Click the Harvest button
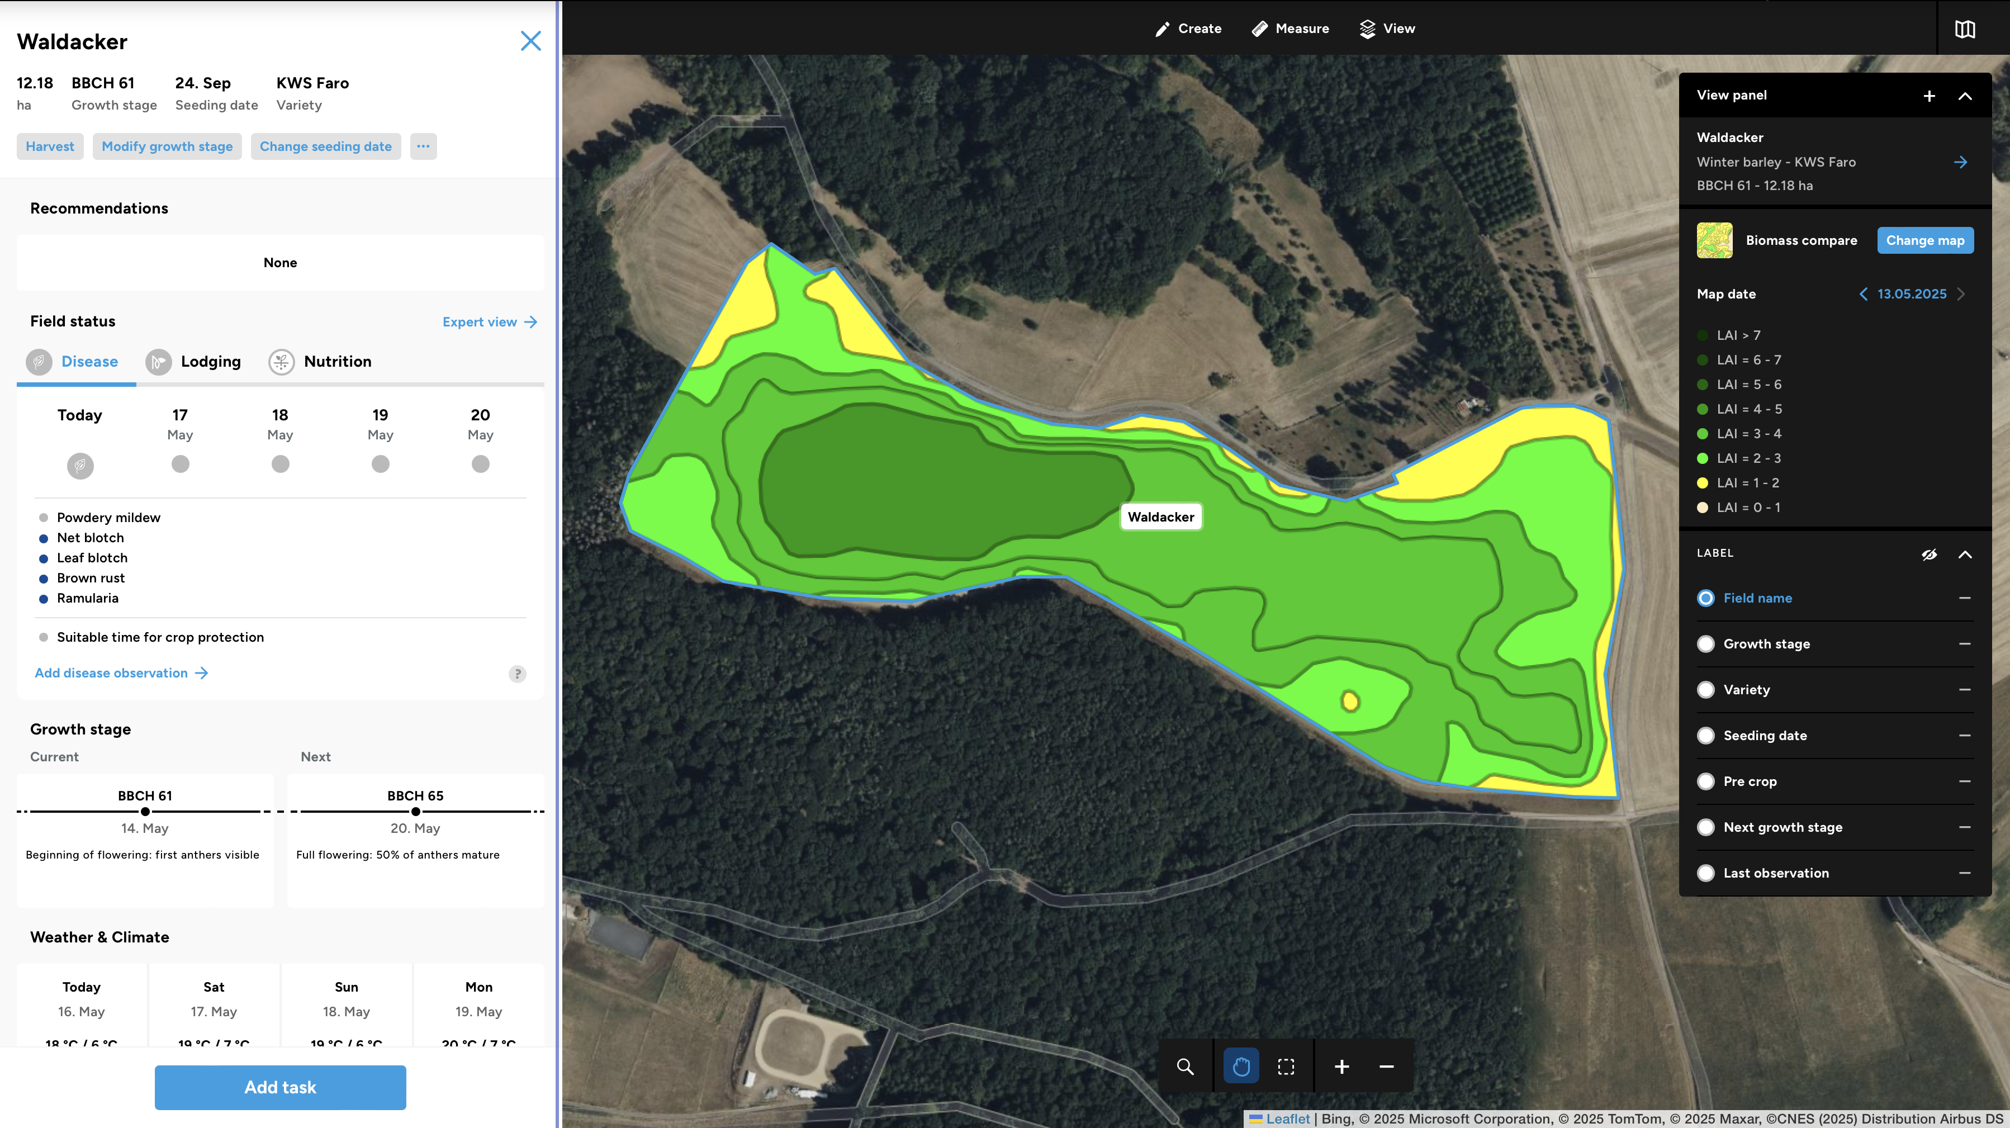Viewport: 2010px width, 1128px height. (x=50, y=146)
